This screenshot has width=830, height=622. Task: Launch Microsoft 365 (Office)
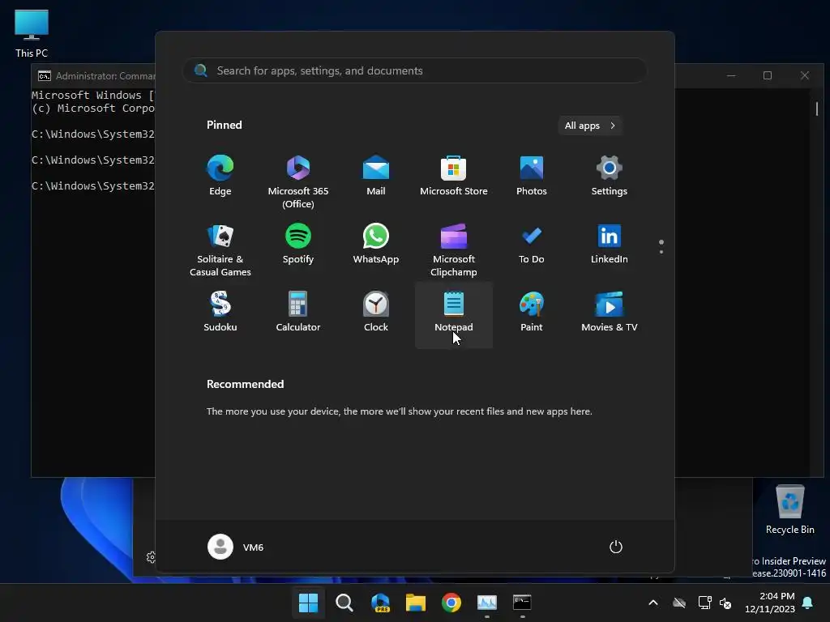tap(298, 181)
